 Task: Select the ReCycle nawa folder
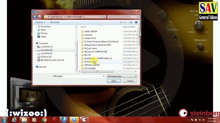point(90,48)
